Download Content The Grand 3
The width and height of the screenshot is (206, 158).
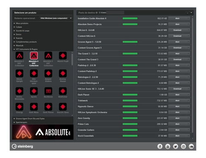coord(178,60)
